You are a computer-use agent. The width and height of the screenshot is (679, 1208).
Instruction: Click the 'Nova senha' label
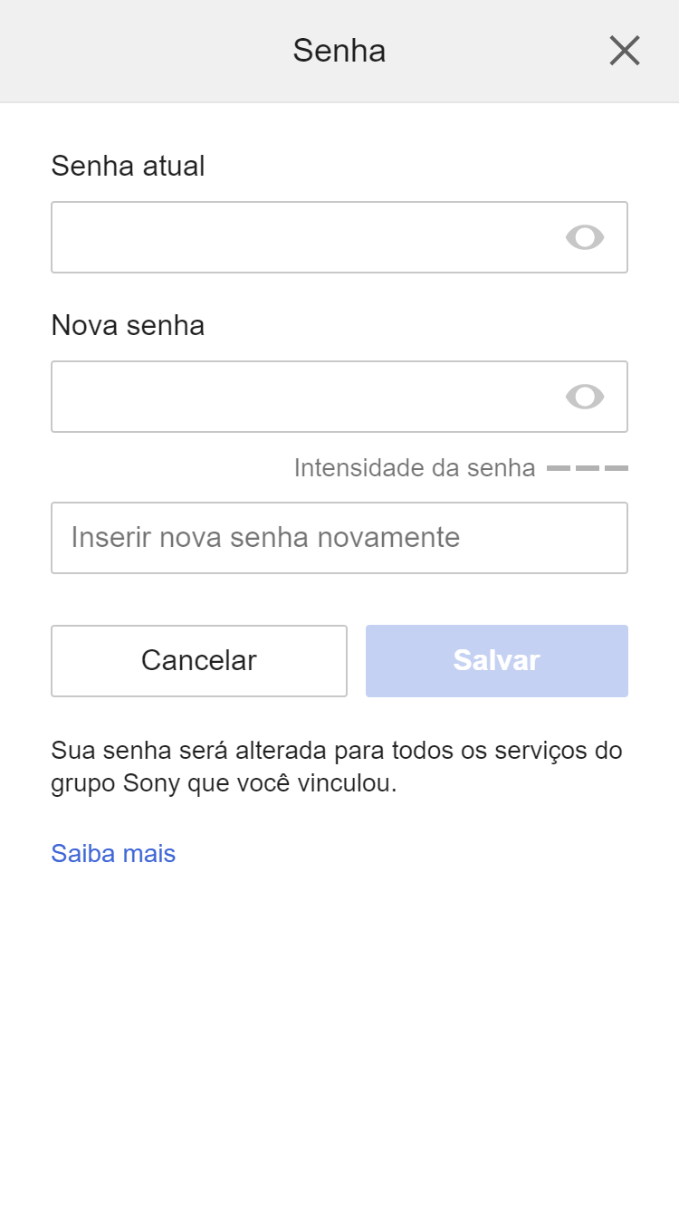tap(128, 325)
